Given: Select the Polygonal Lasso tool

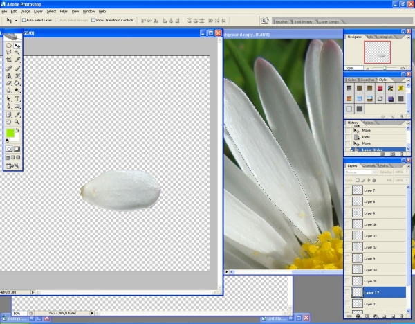Looking at the screenshot, I should 9,53.
